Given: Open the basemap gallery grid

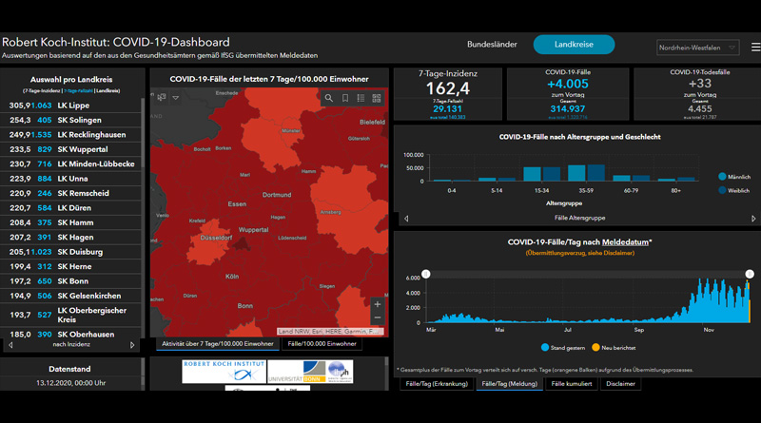Looking at the screenshot, I should coord(376,98).
